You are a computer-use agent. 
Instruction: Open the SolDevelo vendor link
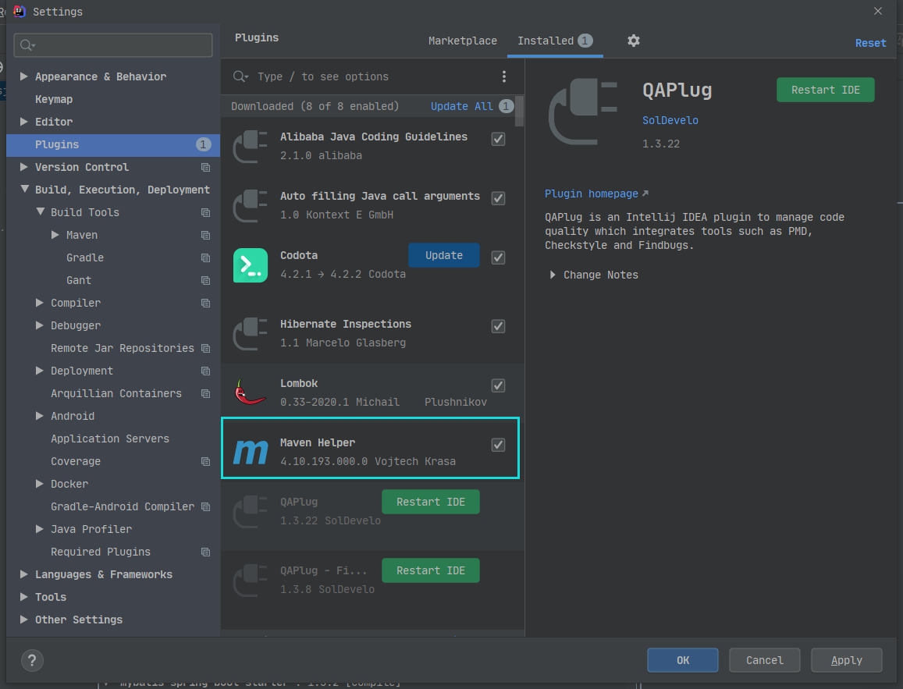[670, 120]
